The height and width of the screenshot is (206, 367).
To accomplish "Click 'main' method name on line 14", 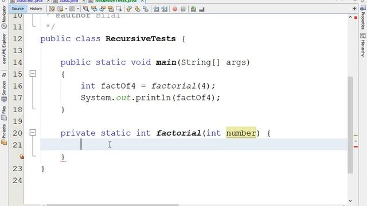I will tap(166, 62).
